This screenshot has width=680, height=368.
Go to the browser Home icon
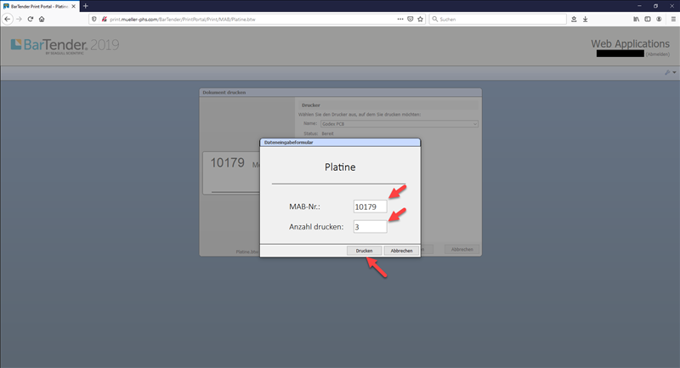coord(41,19)
